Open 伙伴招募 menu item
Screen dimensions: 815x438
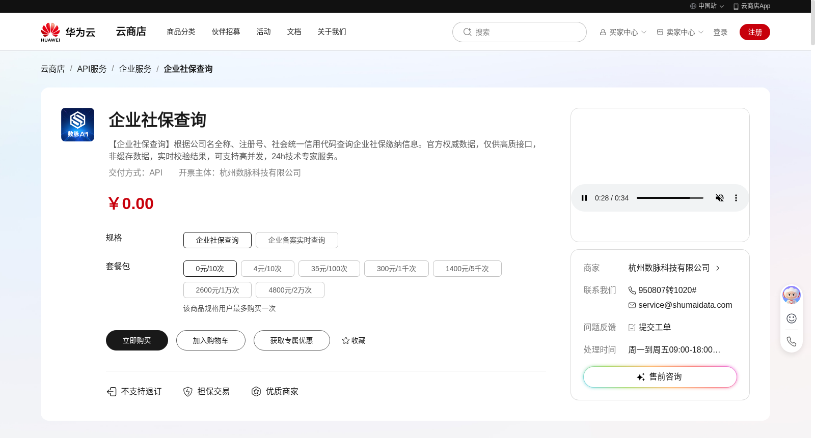tap(226, 32)
